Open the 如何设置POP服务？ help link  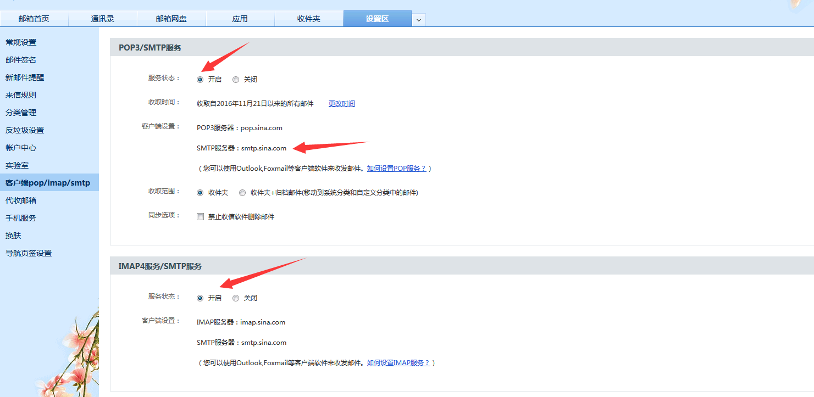pyautogui.click(x=397, y=169)
